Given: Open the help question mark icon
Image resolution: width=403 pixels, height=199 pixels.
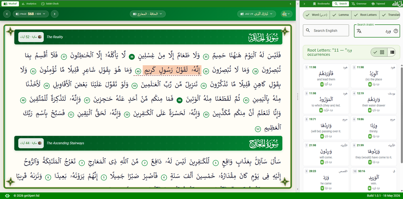Looking at the screenshot, I should click(x=396, y=31).
